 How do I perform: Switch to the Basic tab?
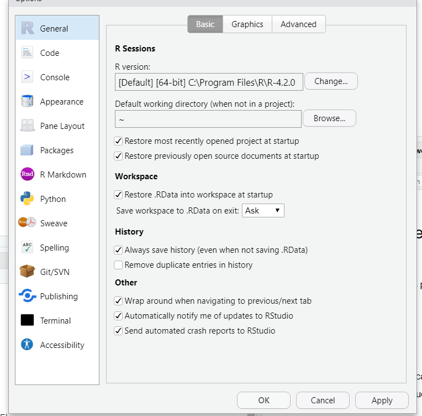pyautogui.click(x=205, y=24)
